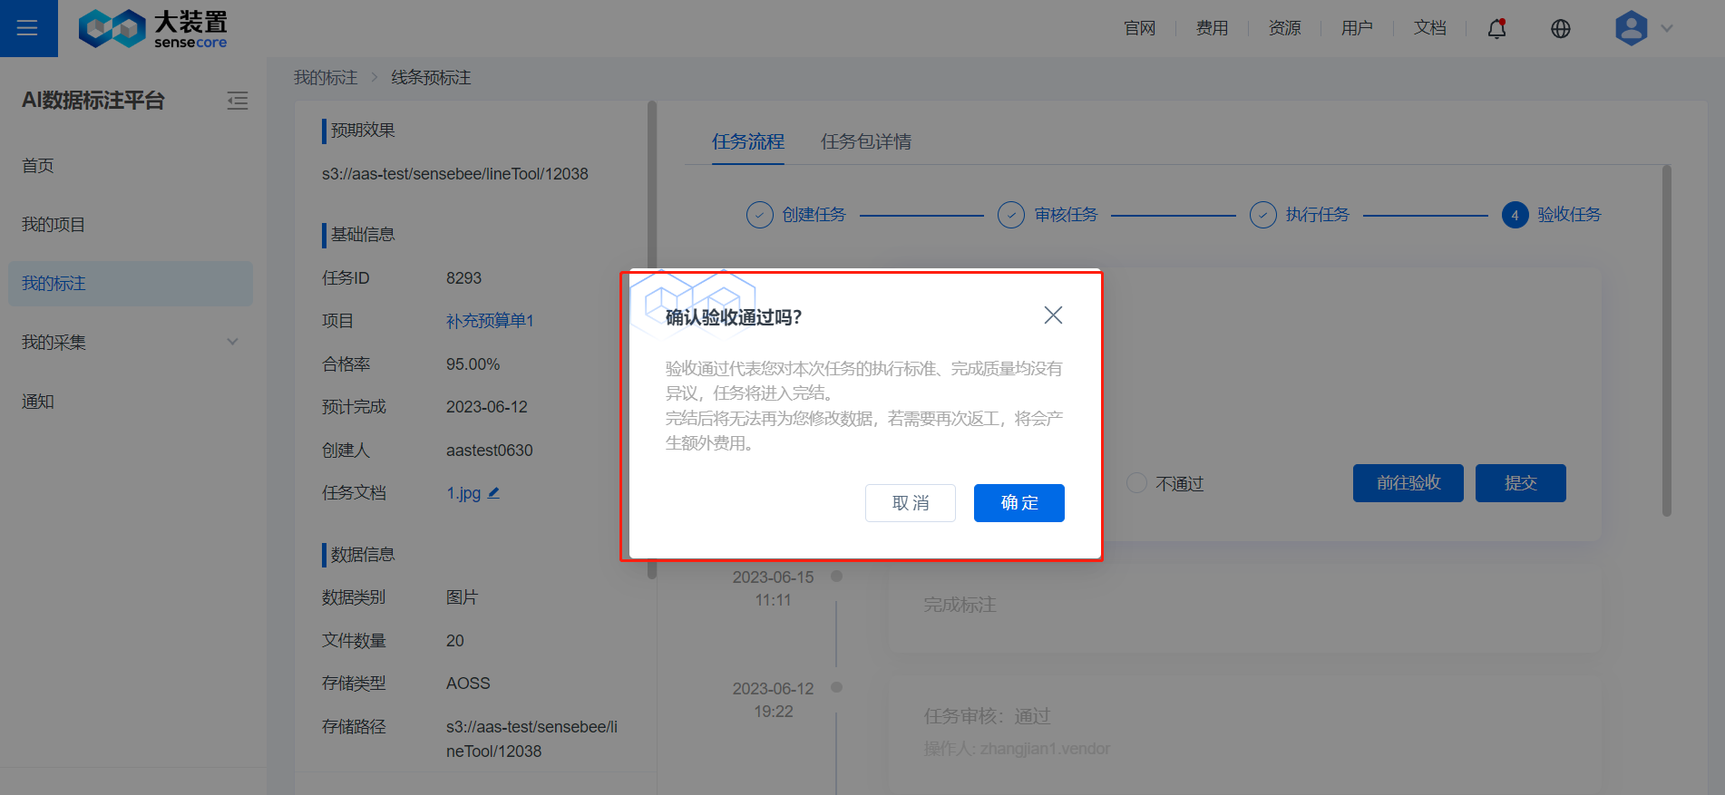Click the 数据类别 value 图片
This screenshot has width=1725, height=795.
click(462, 597)
